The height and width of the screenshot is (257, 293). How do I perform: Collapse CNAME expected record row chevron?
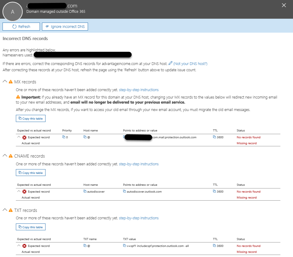(x=19, y=191)
